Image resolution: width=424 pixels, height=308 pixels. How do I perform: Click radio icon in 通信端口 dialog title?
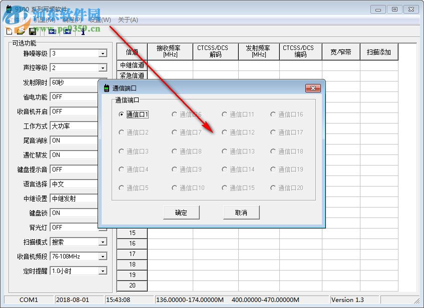coord(107,88)
